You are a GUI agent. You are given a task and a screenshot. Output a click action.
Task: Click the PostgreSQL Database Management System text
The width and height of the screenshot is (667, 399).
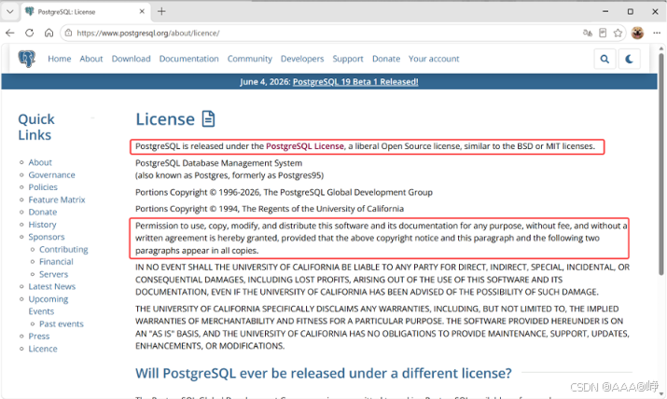pyautogui.click(x=218, y=163)
